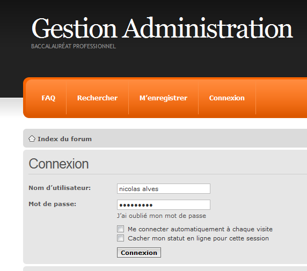The width and height of the screenshot is (307, 271).
Task: Click the Me connecter automatiquement label text
Action: [200, 229]
